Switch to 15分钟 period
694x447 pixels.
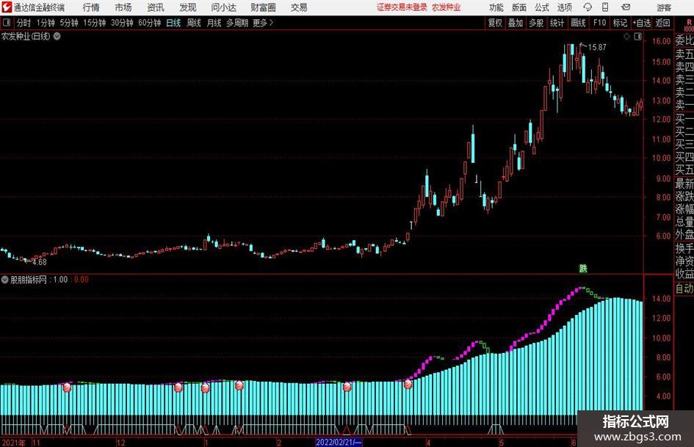tap(94, 23)
